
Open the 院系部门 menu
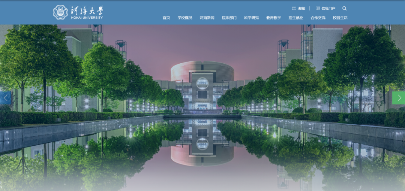coord(229,18)
